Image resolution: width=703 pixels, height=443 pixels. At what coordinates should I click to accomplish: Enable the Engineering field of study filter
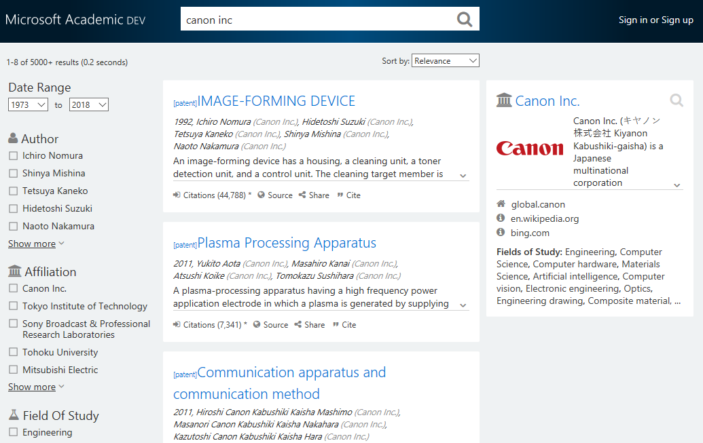click(13, 432)
